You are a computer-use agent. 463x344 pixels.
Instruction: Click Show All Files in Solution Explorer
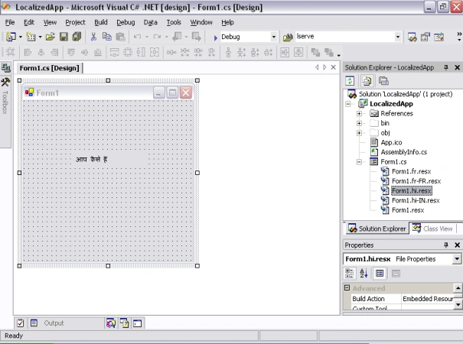point(367,80)
